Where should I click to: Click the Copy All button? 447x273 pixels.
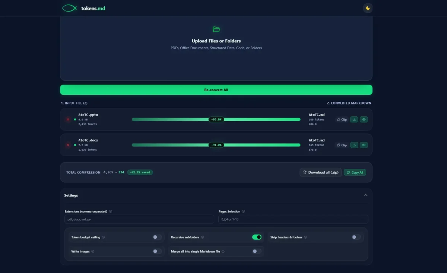point(355,172)
